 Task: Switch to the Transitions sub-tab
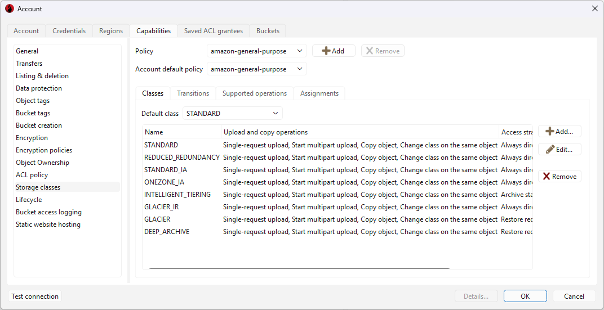(193, 93)
